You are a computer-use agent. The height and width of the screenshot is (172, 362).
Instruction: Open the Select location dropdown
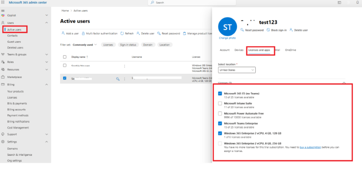tap(237, 70)
